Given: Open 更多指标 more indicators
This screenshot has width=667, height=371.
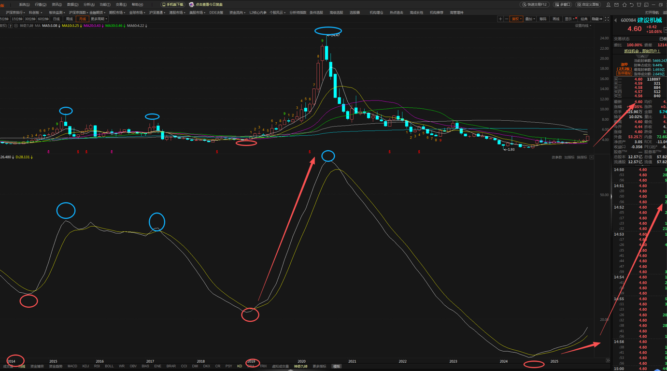Looking at the screenshot, I should [x=319, y=366].
